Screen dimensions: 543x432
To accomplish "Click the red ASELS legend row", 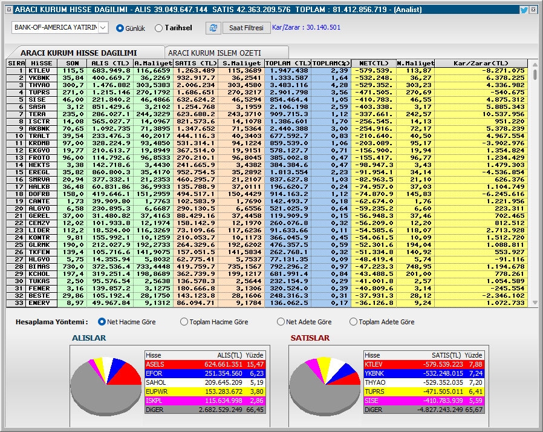I will pos(206,364).
